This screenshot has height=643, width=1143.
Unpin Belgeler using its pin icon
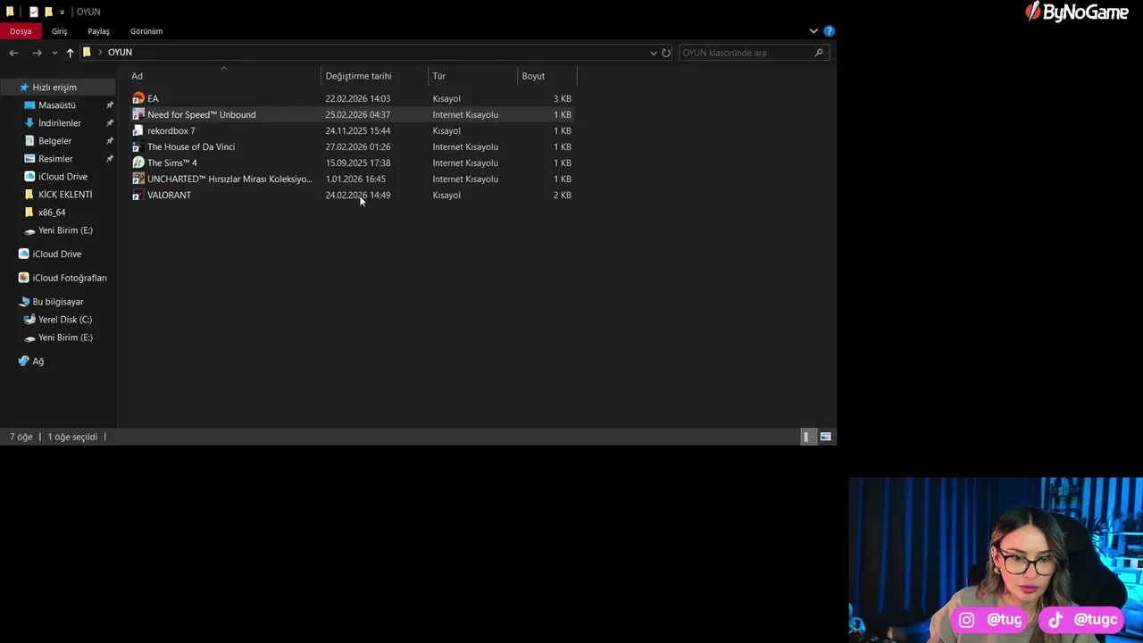coord(110,141)
